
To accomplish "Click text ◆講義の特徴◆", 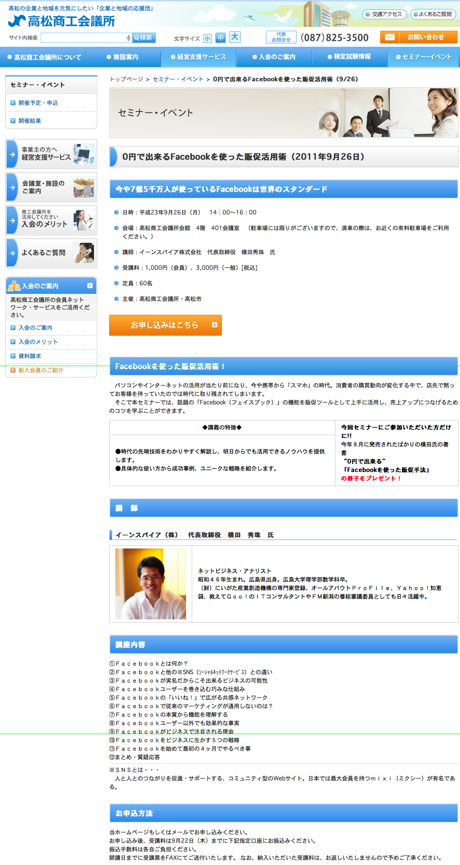I will (x=222, y=428).
